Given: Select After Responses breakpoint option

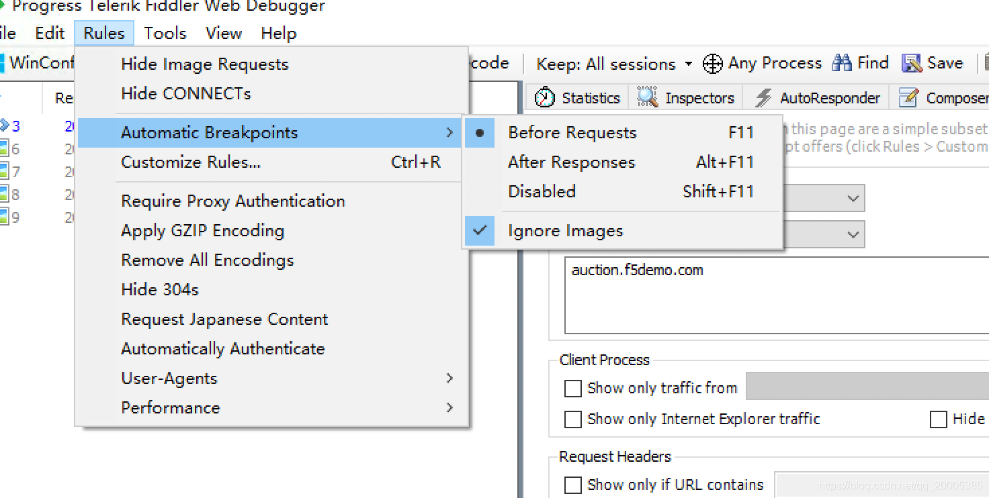Looking at the screenshot, I should pos(623,162).
